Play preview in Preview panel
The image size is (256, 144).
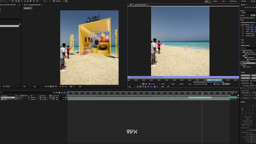click(x=250, y=7)
